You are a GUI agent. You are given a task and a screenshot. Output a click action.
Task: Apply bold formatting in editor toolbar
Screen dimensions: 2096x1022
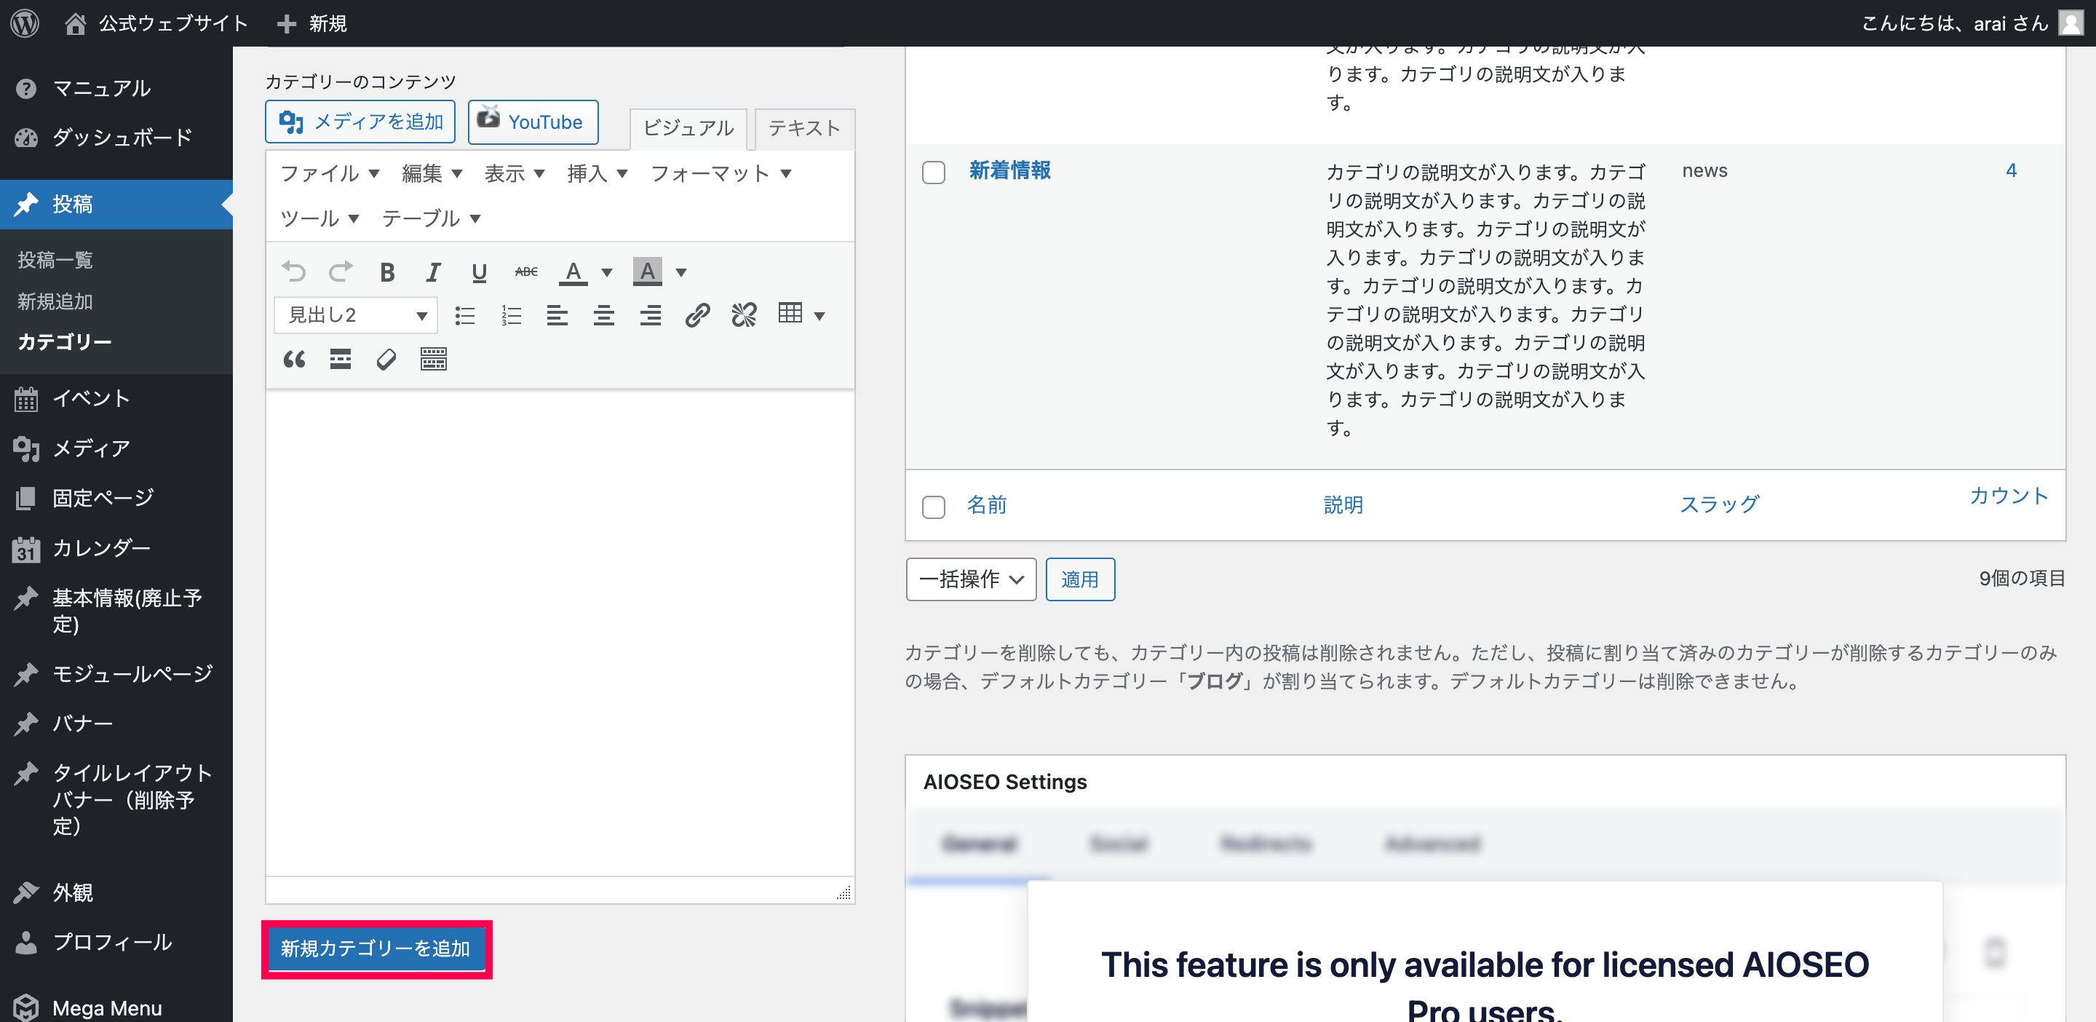(387, 272)
